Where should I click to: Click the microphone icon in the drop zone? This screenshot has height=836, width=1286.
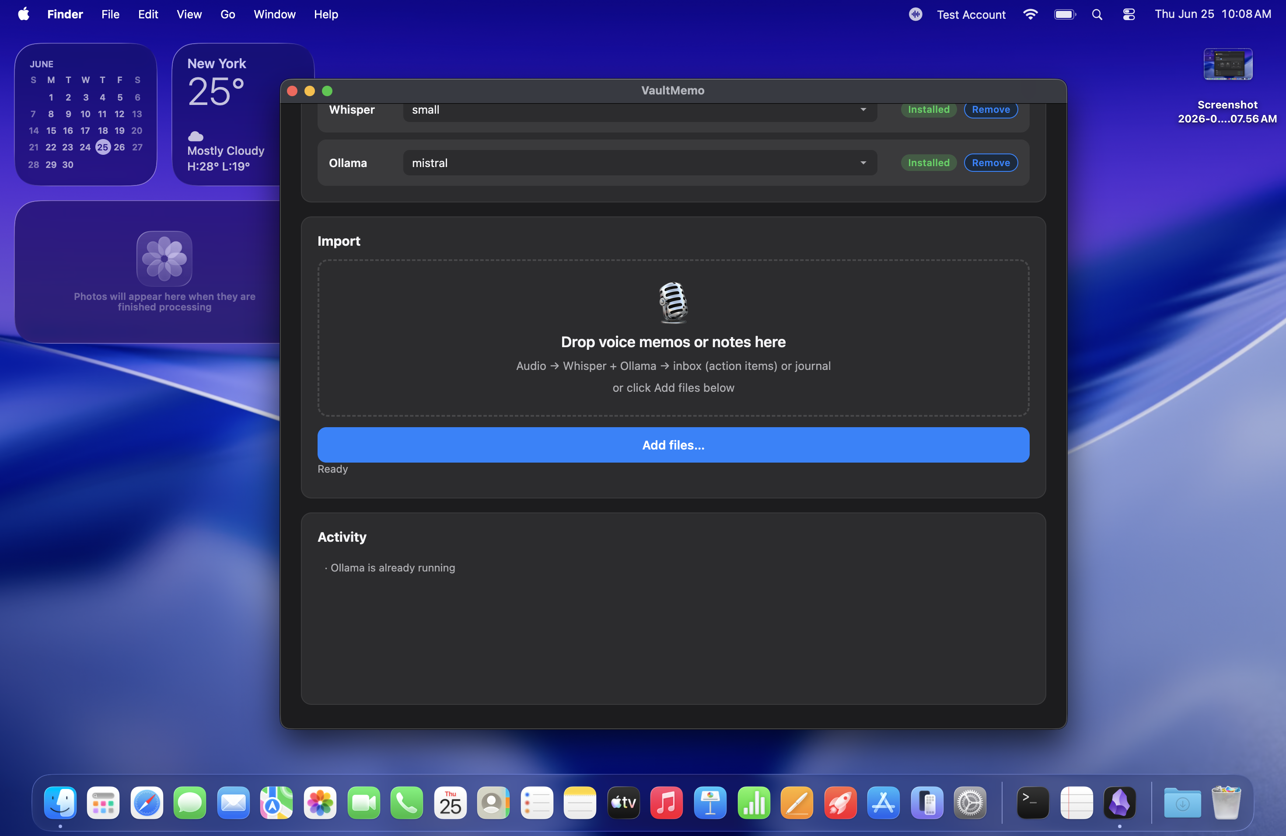pos(673,303)
